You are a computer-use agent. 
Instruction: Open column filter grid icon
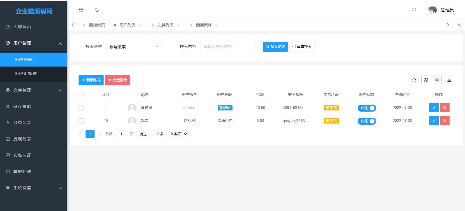pos(426,80)
